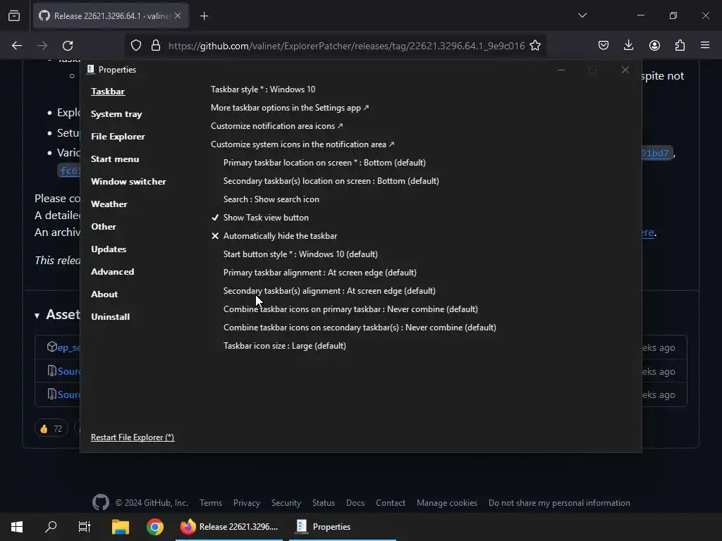Change the Taskbar style setting
722x541 pixels.
coord(263,89)
